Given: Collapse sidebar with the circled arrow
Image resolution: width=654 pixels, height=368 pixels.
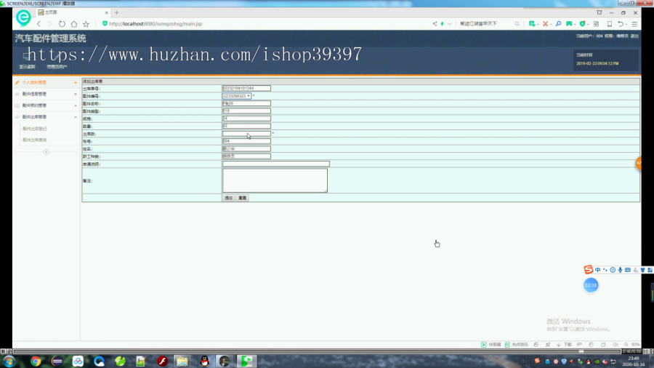Looking at the screenshot, I should [x=47, y=152].
